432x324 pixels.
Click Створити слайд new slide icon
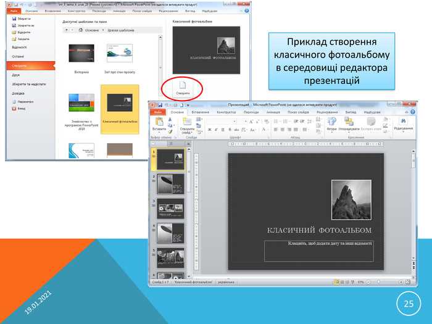pos(187,122)
